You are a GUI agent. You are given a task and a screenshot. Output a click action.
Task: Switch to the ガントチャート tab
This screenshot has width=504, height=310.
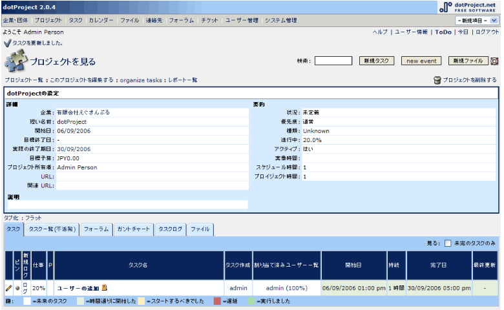tap(134, 229)
